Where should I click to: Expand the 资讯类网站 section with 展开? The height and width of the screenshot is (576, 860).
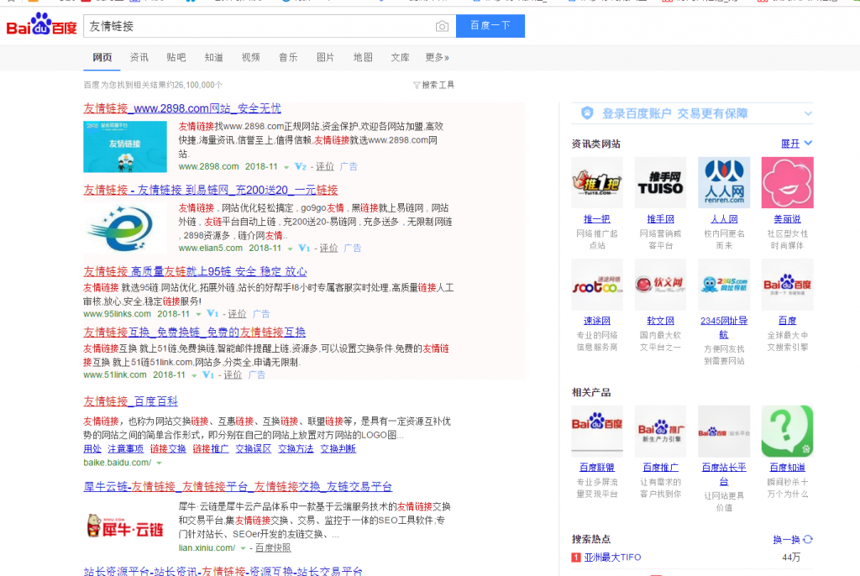pyautogui.click(x=796, y=144)
